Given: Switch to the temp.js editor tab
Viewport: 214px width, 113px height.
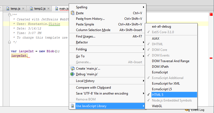Looking at the screenshot, I should (x=14, y=9).
